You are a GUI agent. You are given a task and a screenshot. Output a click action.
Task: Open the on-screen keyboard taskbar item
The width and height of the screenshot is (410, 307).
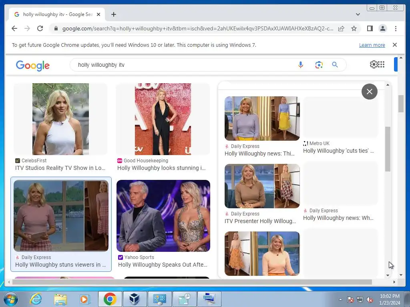click(x=209, y=299)
